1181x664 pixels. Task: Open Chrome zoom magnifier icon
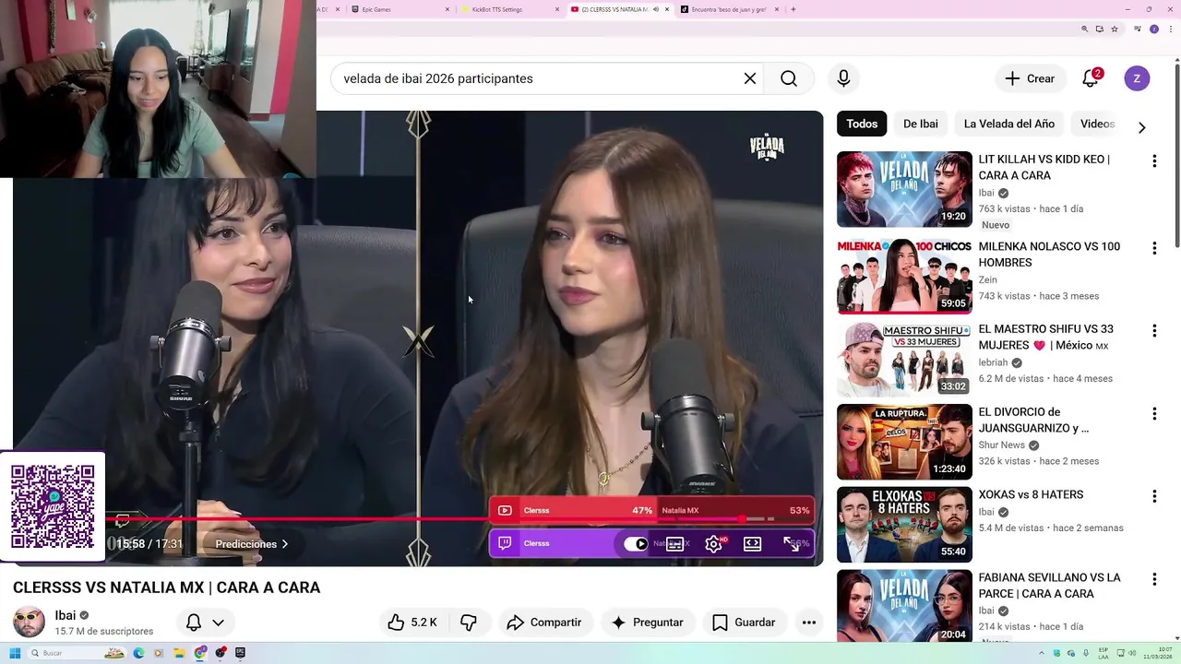point(1084,30)
